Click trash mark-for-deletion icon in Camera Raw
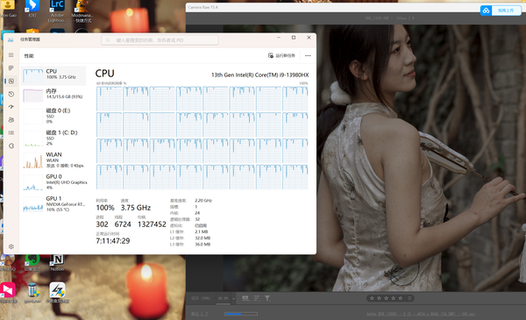 tap(409, 298)
